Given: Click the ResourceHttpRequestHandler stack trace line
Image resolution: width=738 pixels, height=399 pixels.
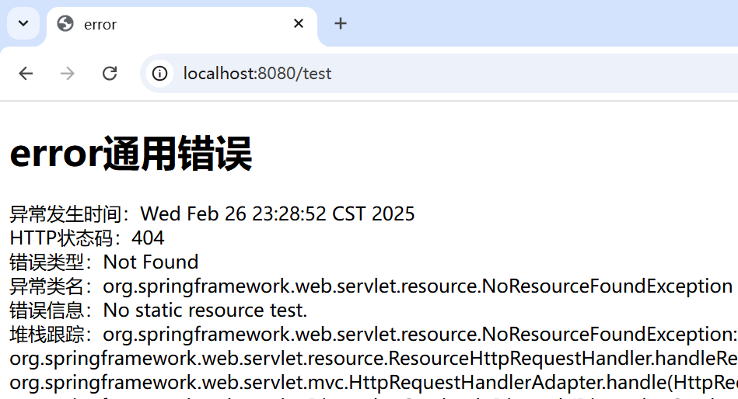Looking at the screenshot, I should point(374,359).
